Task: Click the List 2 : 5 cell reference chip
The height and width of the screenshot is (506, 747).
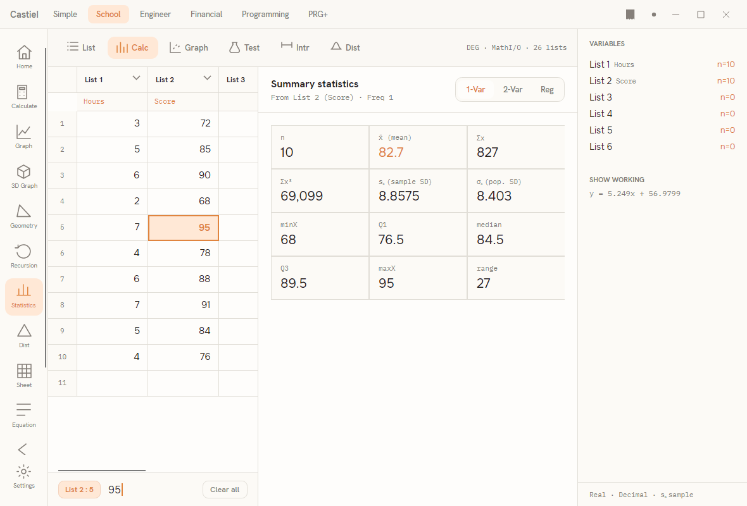Action: click(x=80, y=490)
